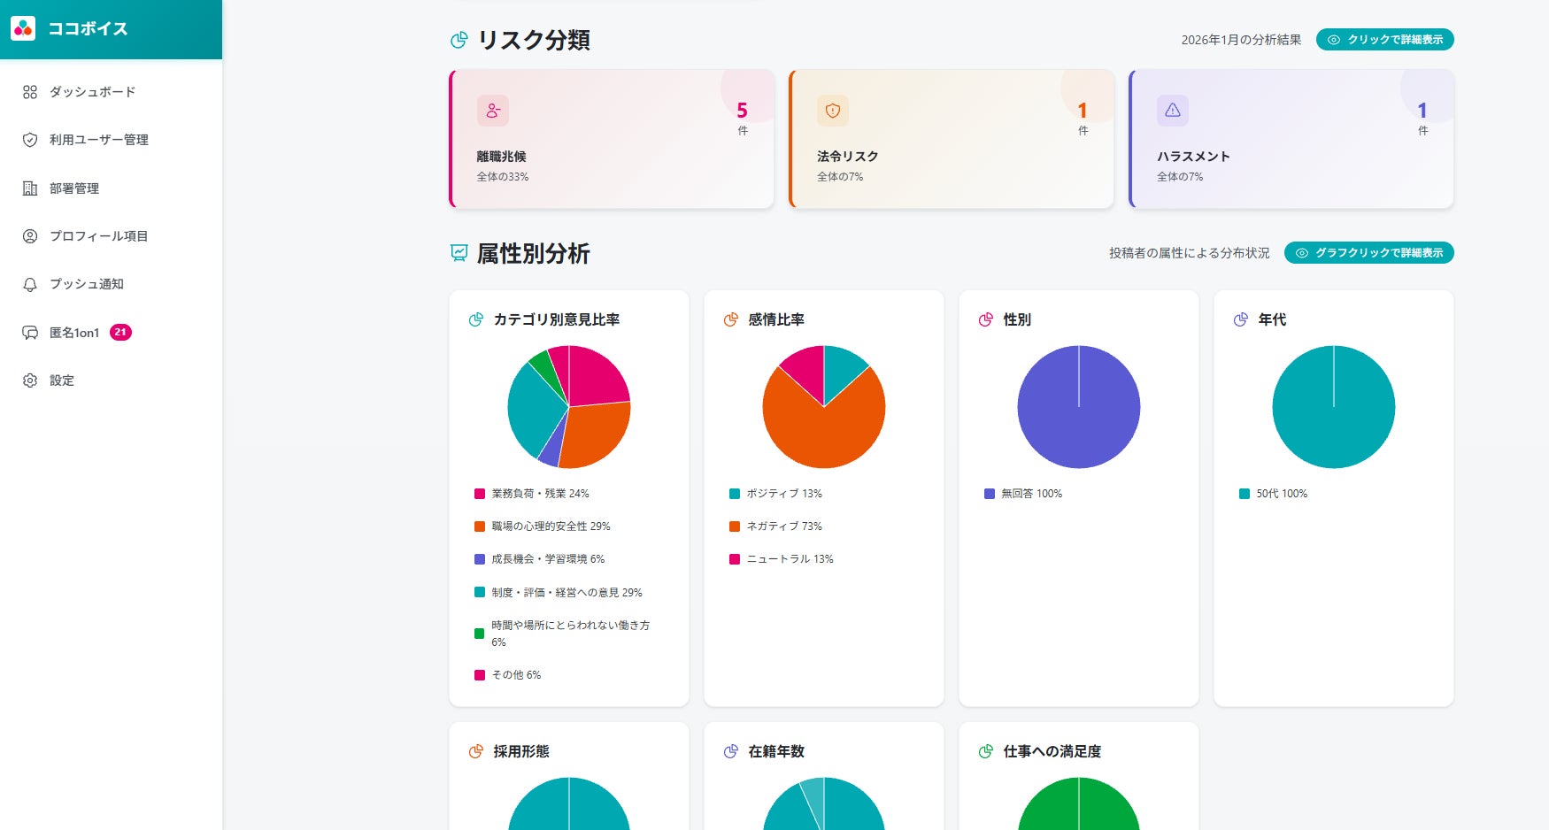This screenshot has height=830, width=1549.
Task: Click the shield icon for 利用ユーザー管理
Action: 30,140
